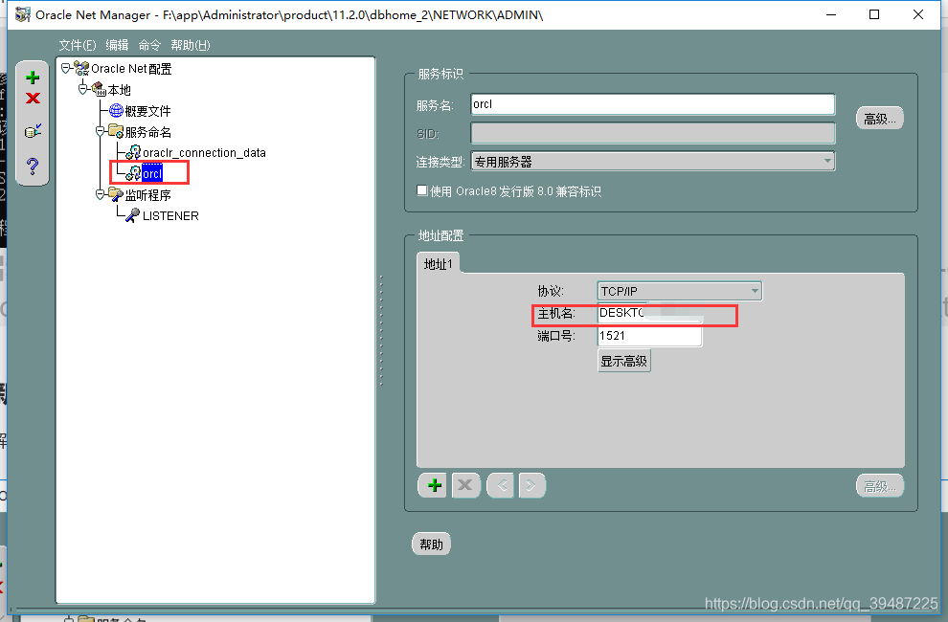
Task: Open help via the question mark icon
Action: tap(33, 167)
